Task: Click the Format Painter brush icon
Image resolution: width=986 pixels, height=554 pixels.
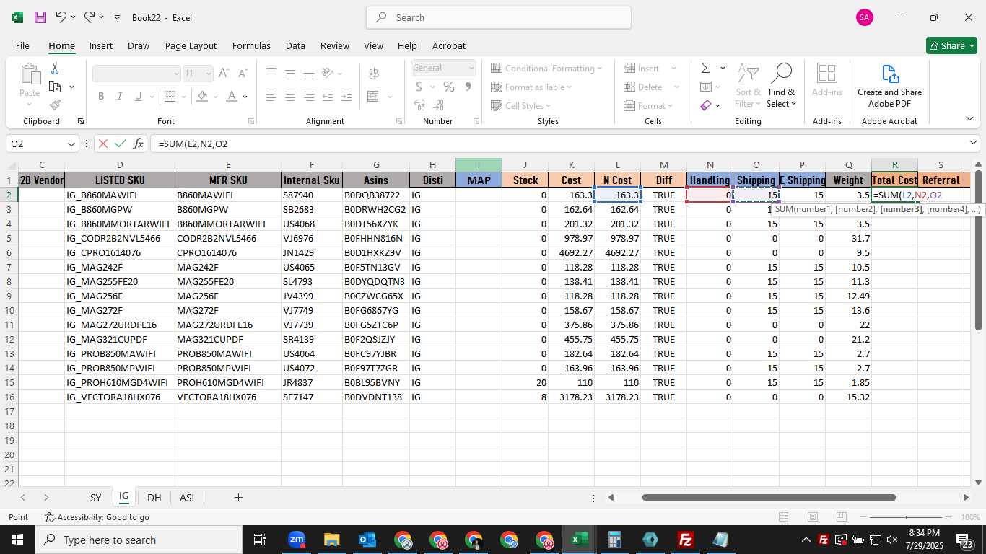Action: pyautogui.click(x=55, y=105)
